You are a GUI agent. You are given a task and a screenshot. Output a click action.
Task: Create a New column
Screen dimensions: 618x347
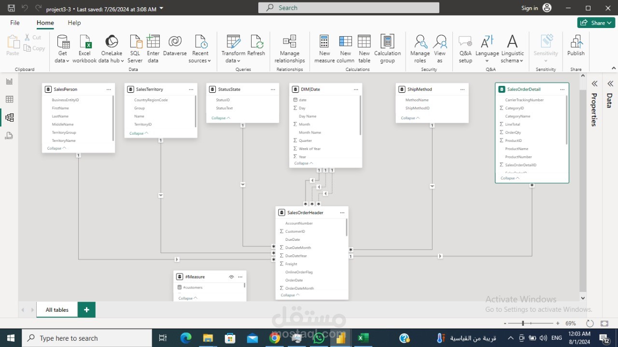[x=346, y=49]
